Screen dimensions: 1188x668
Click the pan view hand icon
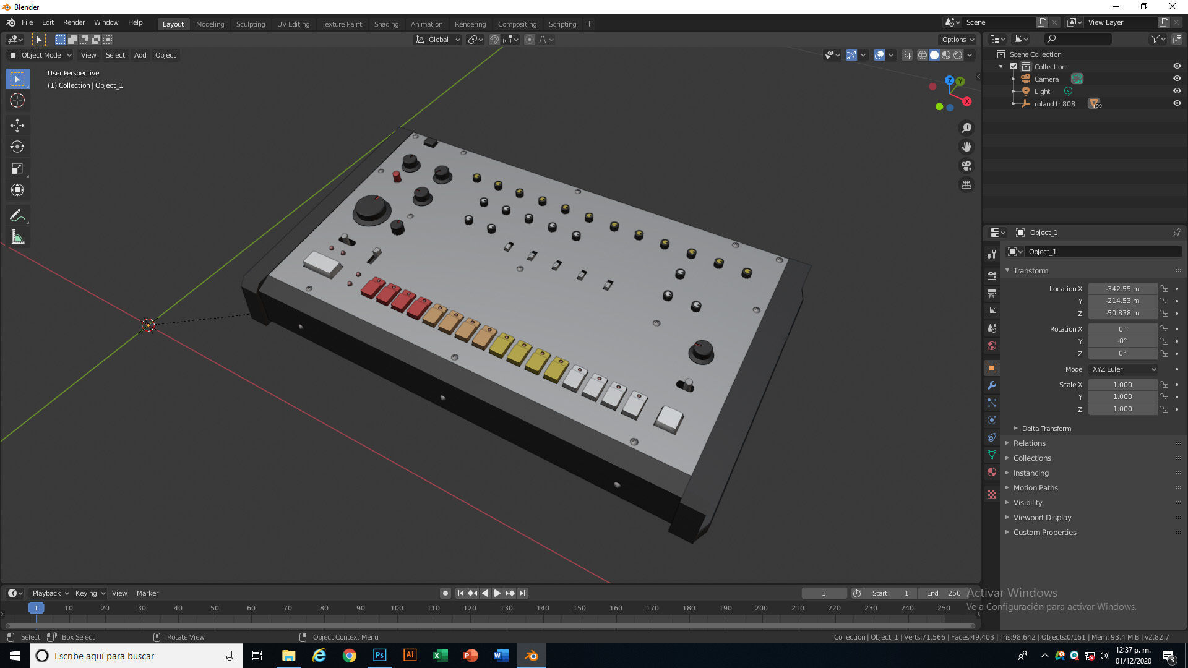(966, 147)
